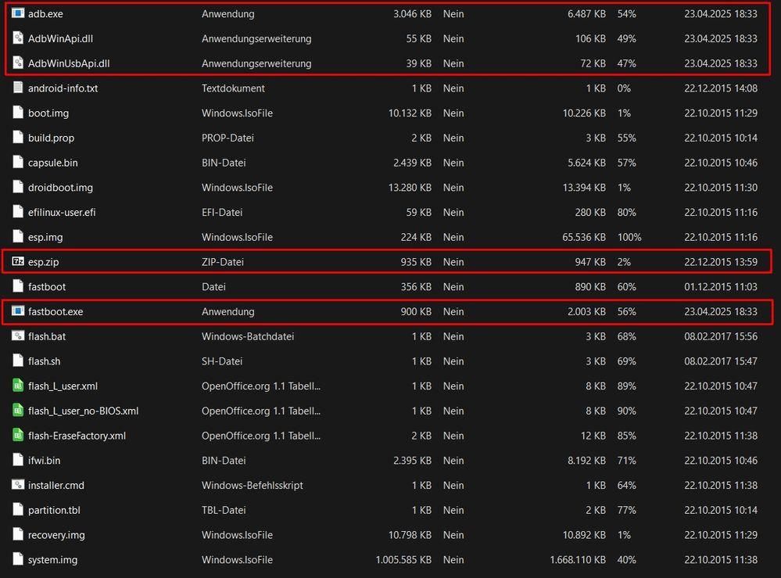Select the ifwi.bin file name
Screen dimensions: 781x578
[x=44, y=461]
